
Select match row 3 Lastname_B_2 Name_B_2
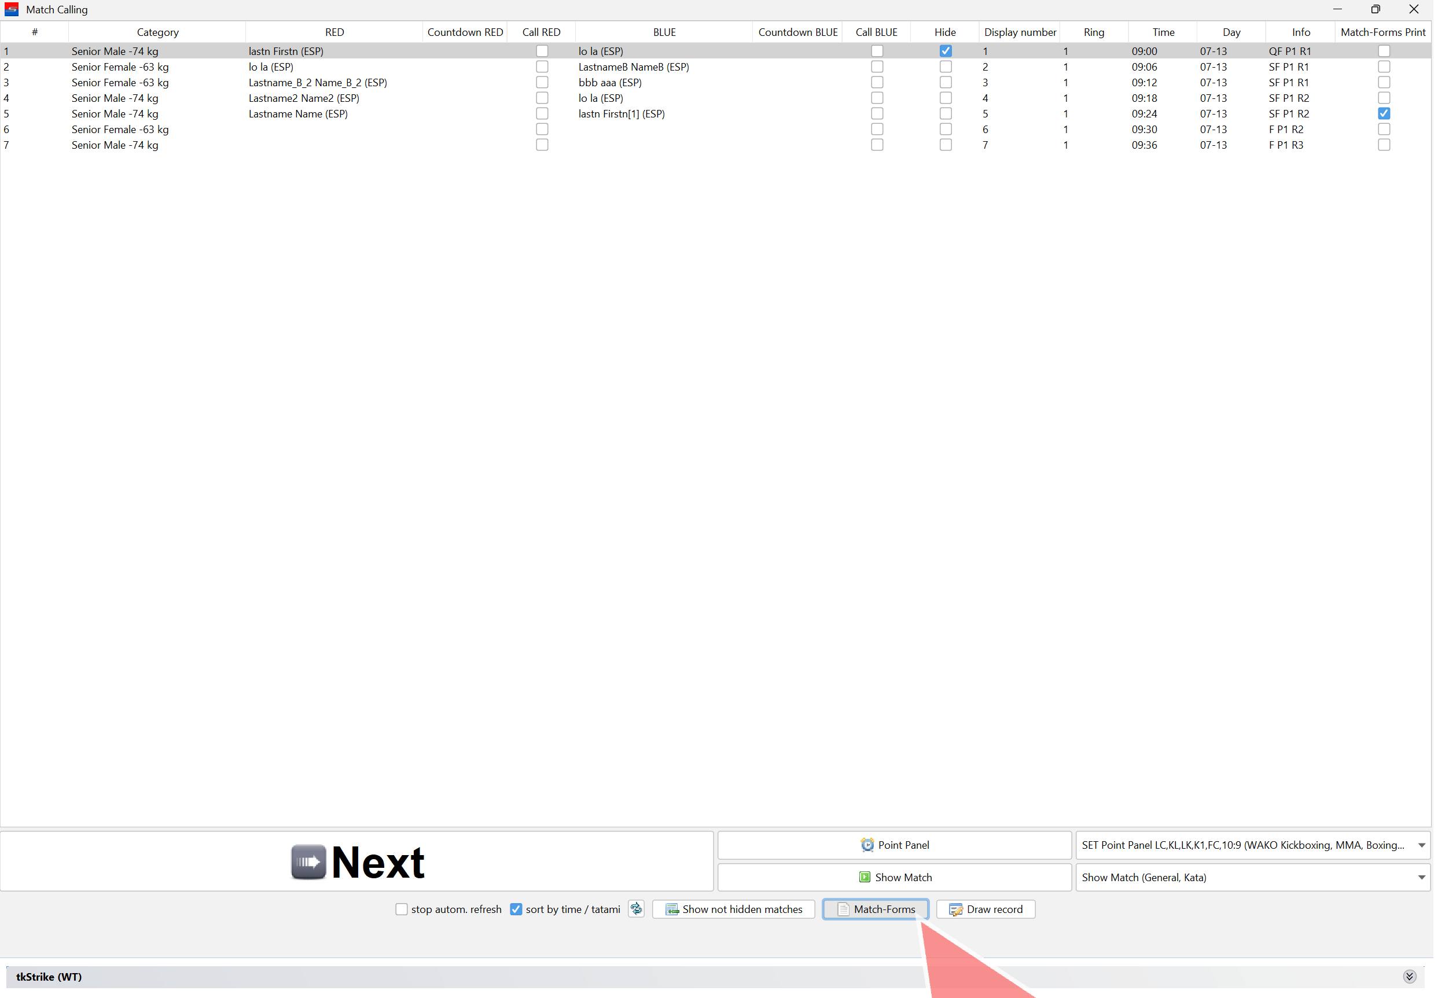[x=318, y=83]
